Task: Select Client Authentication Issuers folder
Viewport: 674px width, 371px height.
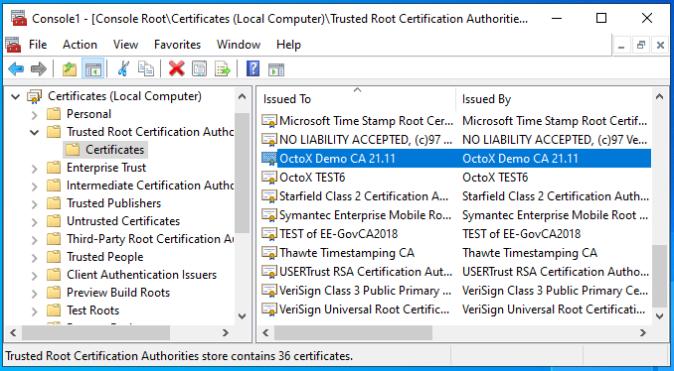Action: [141, 275]
